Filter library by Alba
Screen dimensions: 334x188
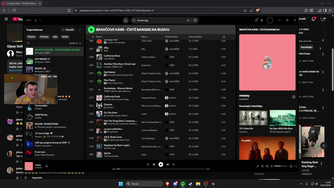coord(55,37)
